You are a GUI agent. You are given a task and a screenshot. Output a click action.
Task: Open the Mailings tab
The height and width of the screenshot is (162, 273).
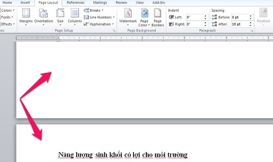(100, 3)
